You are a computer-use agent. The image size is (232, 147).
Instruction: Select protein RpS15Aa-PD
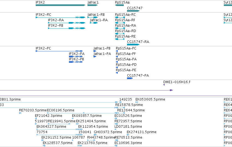117,67
